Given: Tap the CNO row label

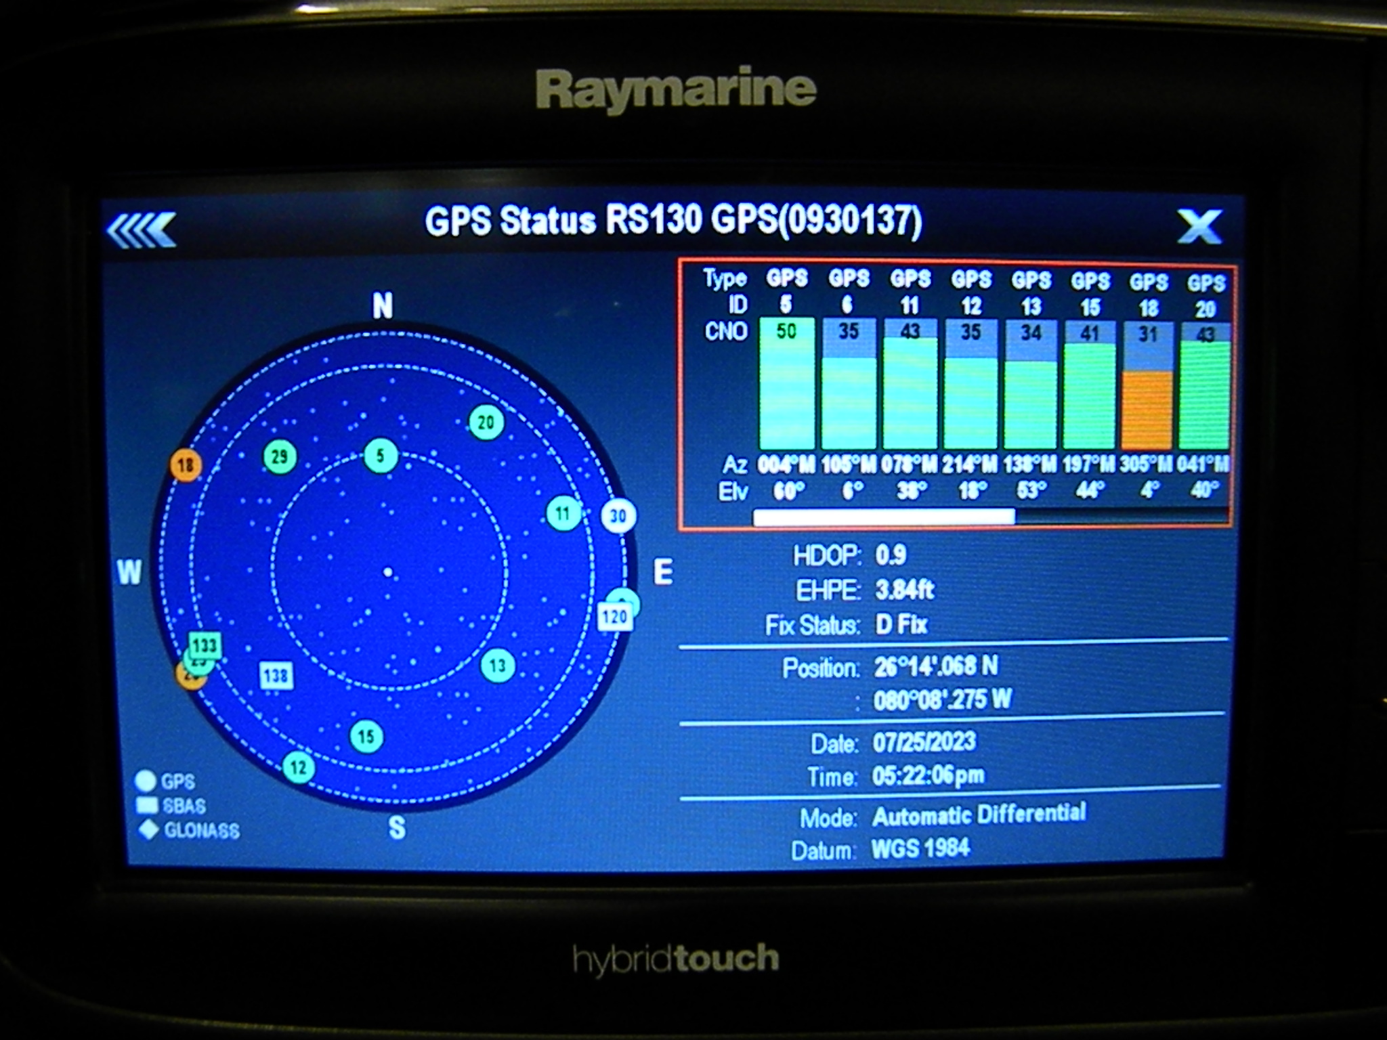Looking at the screenshot, I should click(726, 331).
